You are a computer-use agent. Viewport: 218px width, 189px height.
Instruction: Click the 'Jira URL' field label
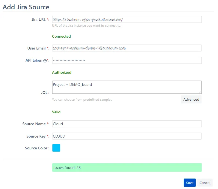(x=40, y=20)
